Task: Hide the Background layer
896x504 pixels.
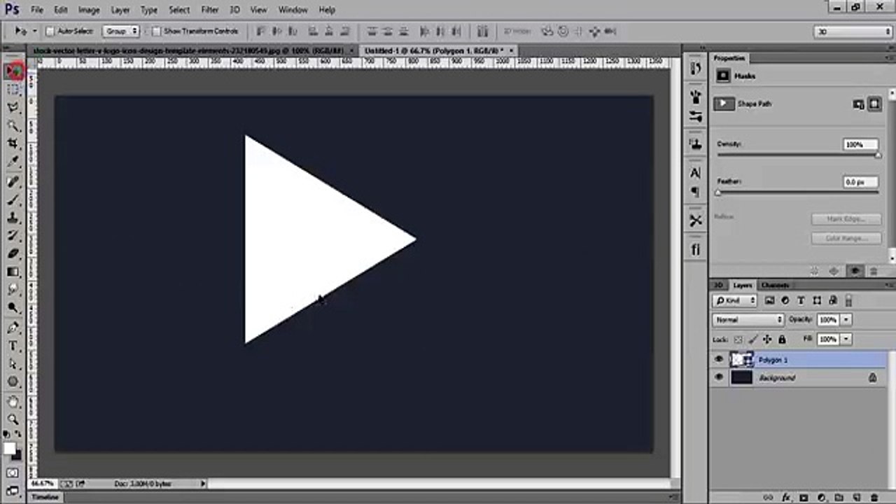Action: [x=718, y=378]
